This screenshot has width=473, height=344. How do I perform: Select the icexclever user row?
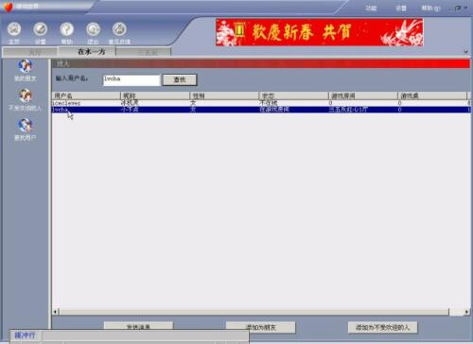tap(261, 103)
